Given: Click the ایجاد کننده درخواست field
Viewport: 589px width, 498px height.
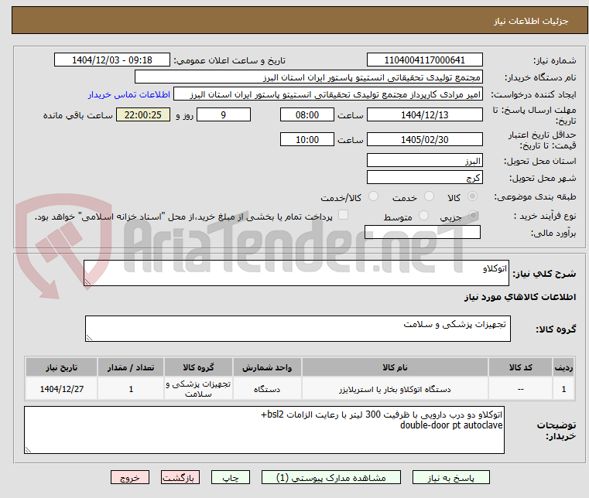Looking at the screenshot, I should pos(328,94).
